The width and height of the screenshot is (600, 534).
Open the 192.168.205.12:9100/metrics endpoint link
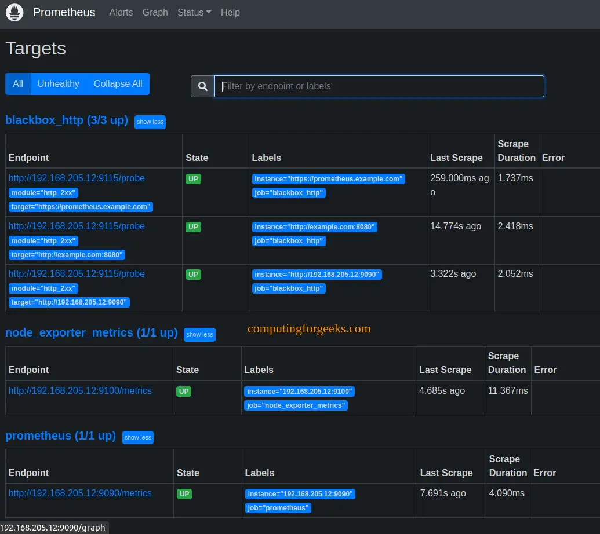point(80,391)
